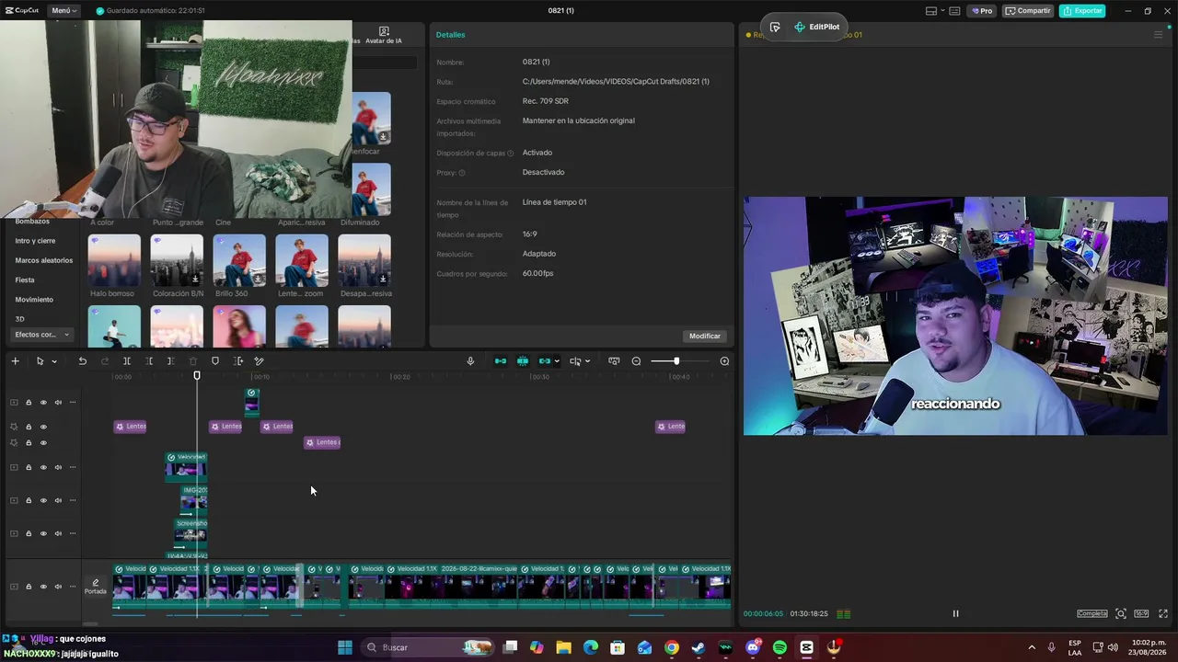Select the Detalles panel tab

click(451, 35)
